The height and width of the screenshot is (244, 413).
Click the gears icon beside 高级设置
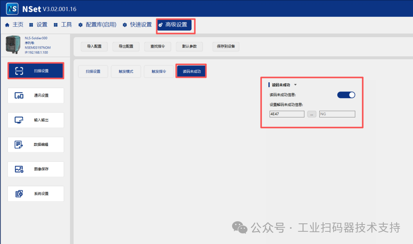tap(160, 25)
